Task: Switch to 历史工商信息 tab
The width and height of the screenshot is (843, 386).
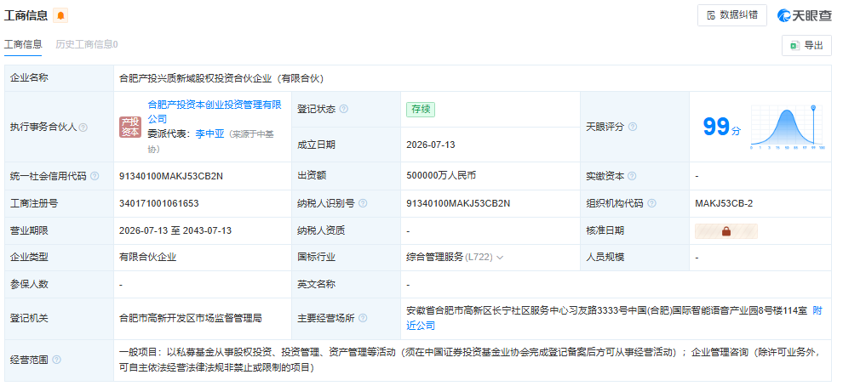Action: (87, 44)
